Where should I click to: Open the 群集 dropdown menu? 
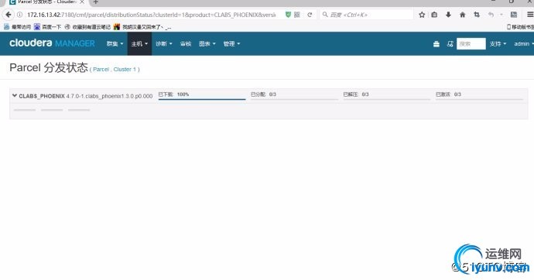pyautogui.click(x=115, y=44)
